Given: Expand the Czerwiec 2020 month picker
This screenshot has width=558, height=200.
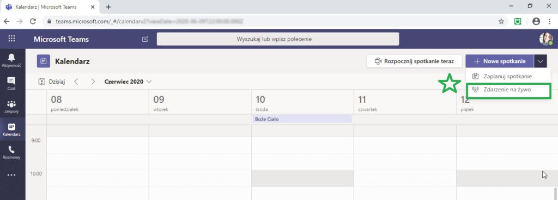Looking at the screenshot, I should [128, 82].
